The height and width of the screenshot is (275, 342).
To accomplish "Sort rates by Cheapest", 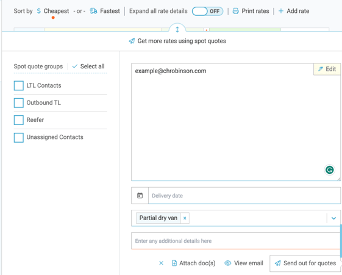I will coord(53,11).
